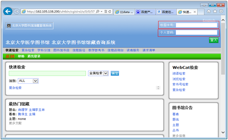Click the green quick search text box
Viewport: 228px width, 140px height.
[x=48, y=73]
